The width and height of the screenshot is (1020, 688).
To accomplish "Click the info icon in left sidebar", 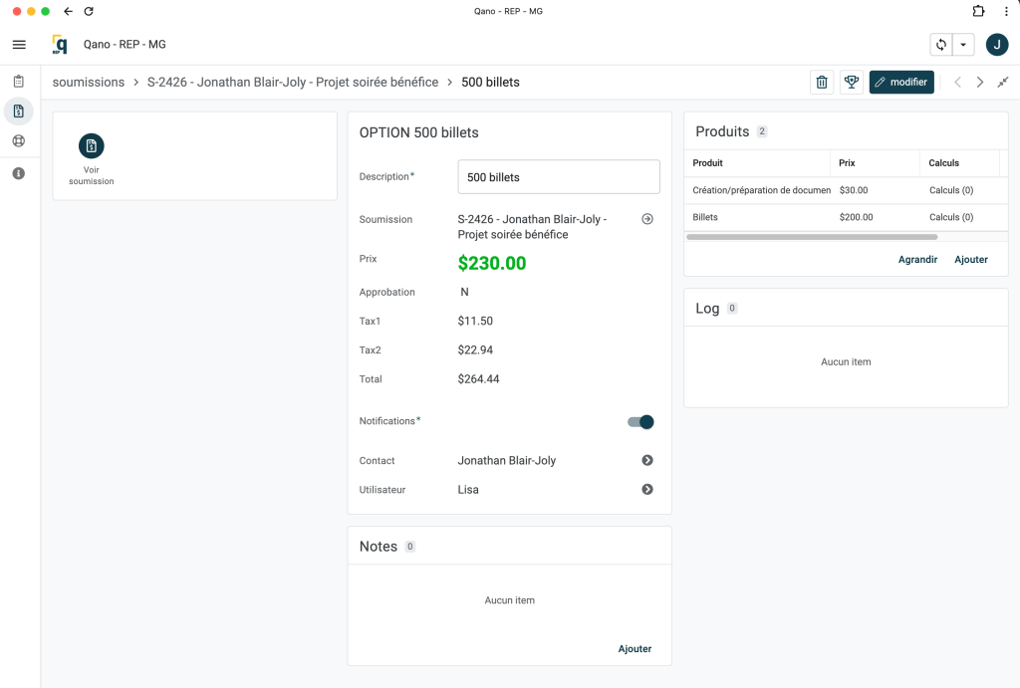I will [x=19, y=173].
